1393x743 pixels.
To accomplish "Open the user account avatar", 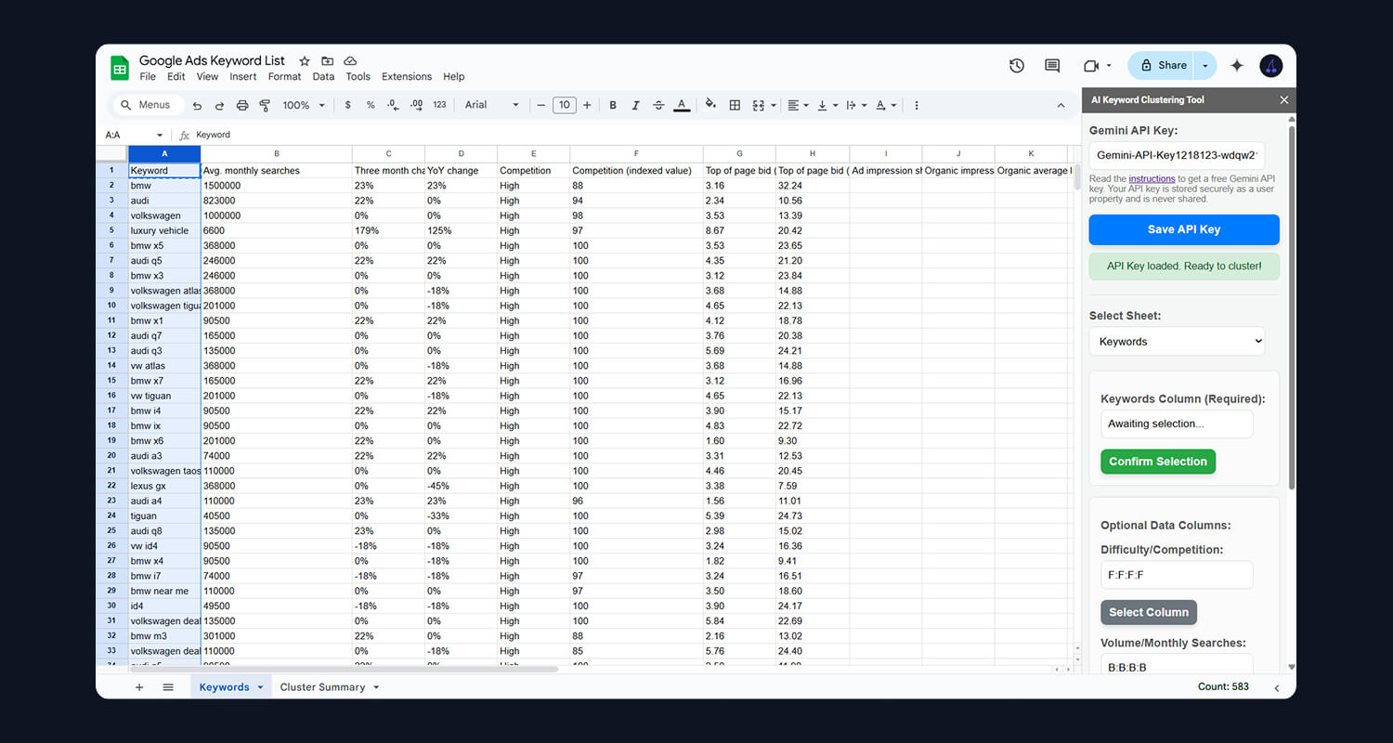I will (1271, 66).
